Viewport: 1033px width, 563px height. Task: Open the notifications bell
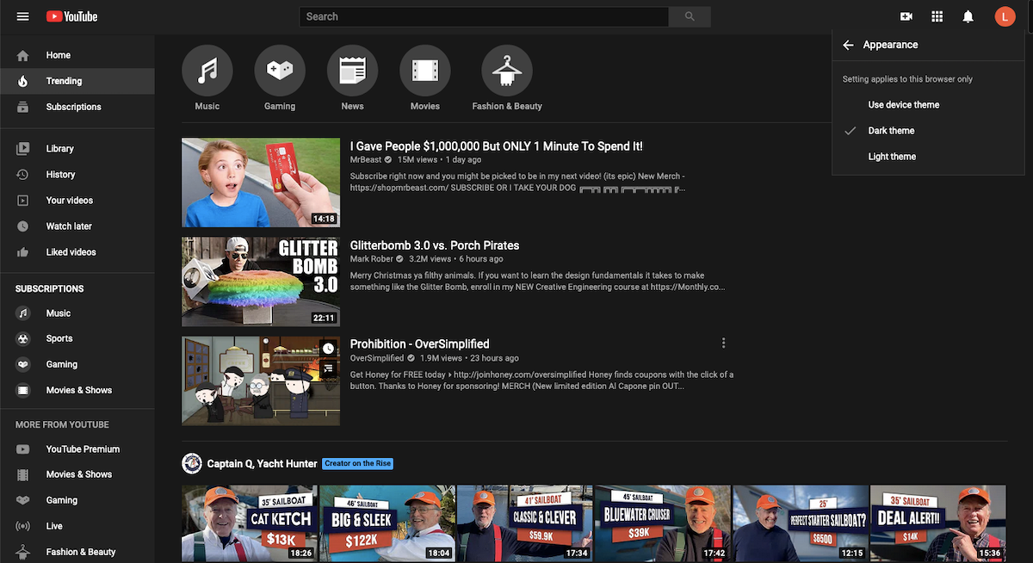[967, 15]
